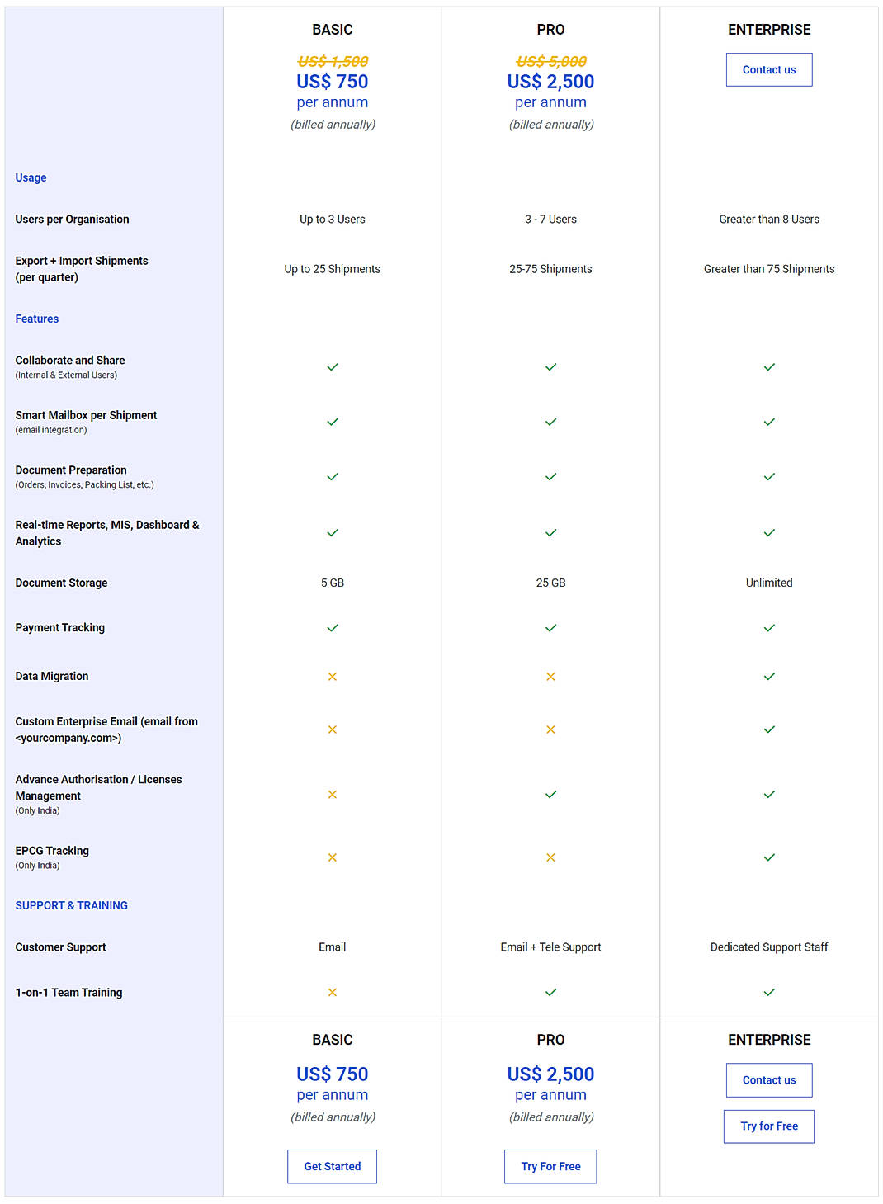
Task: Click the Pro Custom Enterprise Email cross
Action: coord(550,729)
